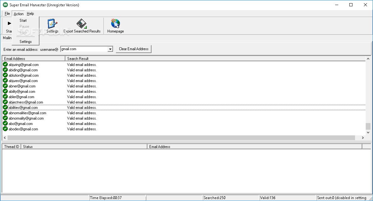The height and width of the screenshot is (201, 373).
Task: Click green check icon beside abiding@gmail.com
Action: coord(5,70)
